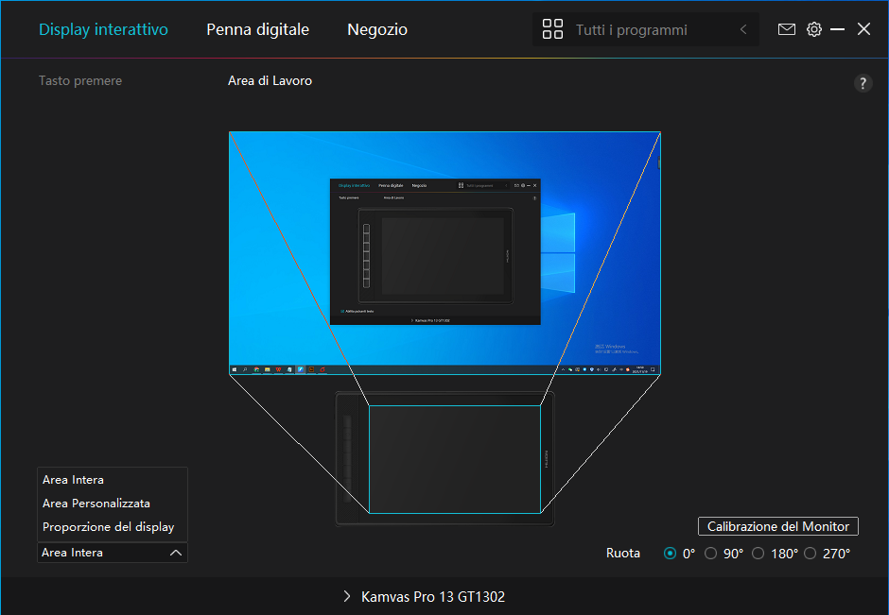This screenshot has height=615, width=889.
Task: Choose Area Personalizzata from the list
Action: 96,504
